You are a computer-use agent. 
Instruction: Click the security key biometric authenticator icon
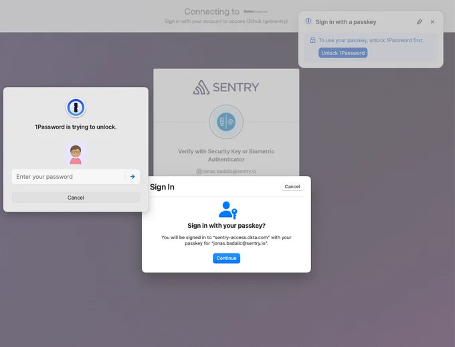pyautogui.click(x=226, y=122)
